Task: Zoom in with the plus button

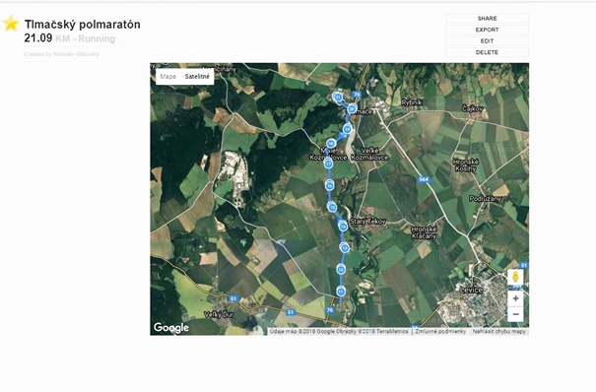Action: [x=515, y=298]
